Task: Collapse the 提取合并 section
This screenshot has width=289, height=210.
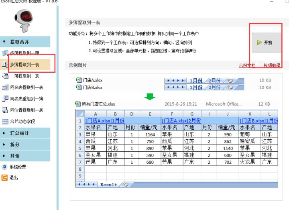Action: click(x=25, y=42)
